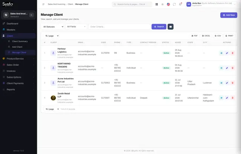Edit NORTHWIND TRADERS client pencil icon
Viewport: 241px width, 154px height.
pos(227,68)
